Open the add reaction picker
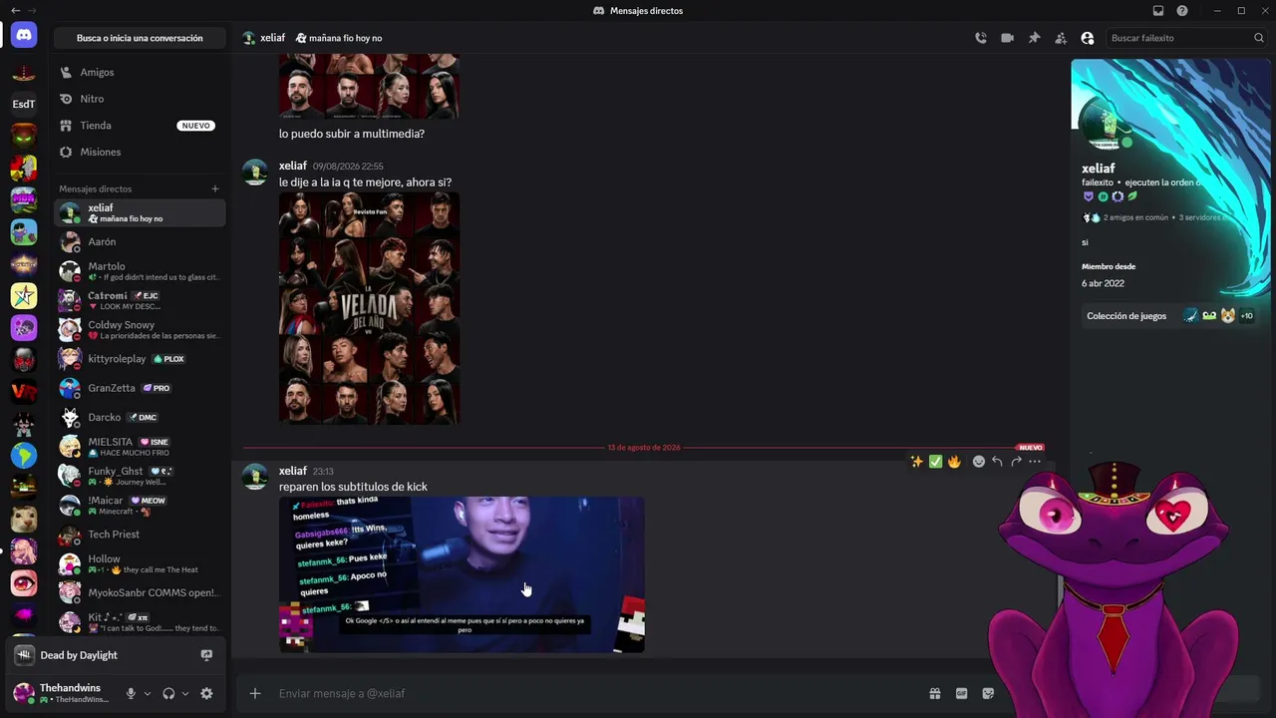 coord(979,462)
